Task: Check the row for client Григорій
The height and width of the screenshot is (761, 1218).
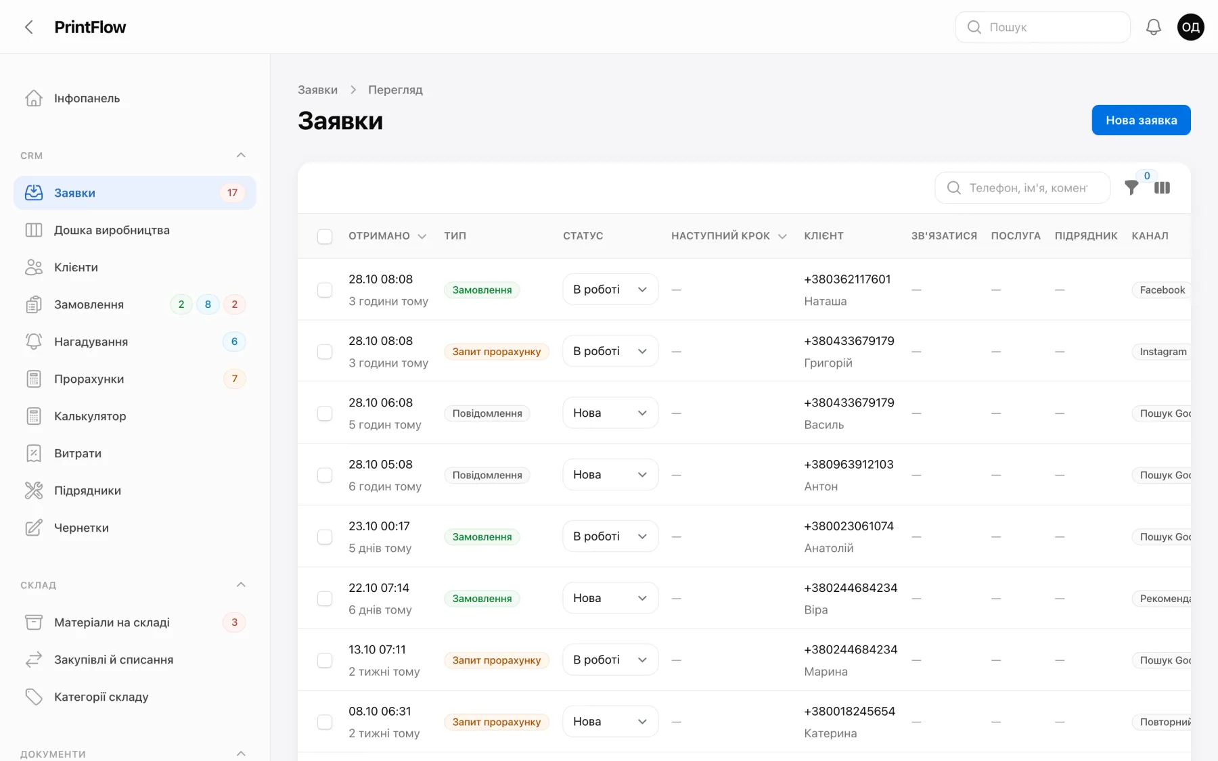Action: tap(325, 352)
